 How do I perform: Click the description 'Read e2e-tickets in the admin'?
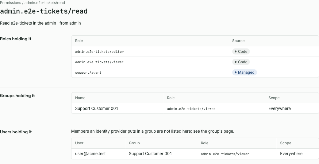pos(28,23)
